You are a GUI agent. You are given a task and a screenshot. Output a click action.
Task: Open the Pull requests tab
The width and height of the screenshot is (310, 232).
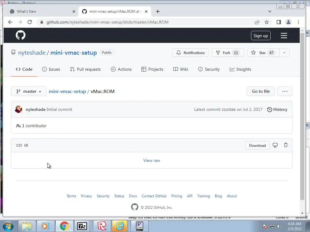(x=85, y=69)
